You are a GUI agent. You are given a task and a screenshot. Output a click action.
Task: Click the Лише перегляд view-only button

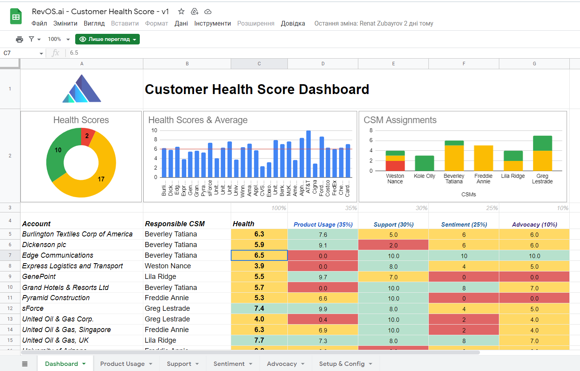tap(107, 39)
